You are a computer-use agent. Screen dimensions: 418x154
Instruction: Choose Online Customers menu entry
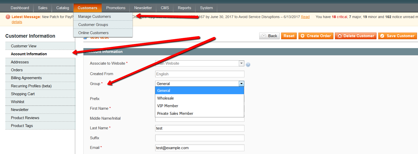tap(103, 33)
